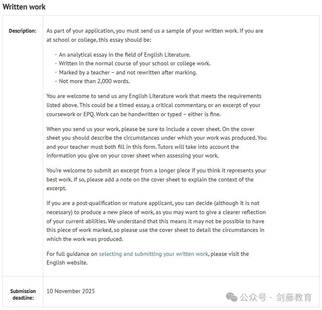322x310 pixels.
Task: Click the sentence mentioning coursework or EPQ
Action: [153, 110]
